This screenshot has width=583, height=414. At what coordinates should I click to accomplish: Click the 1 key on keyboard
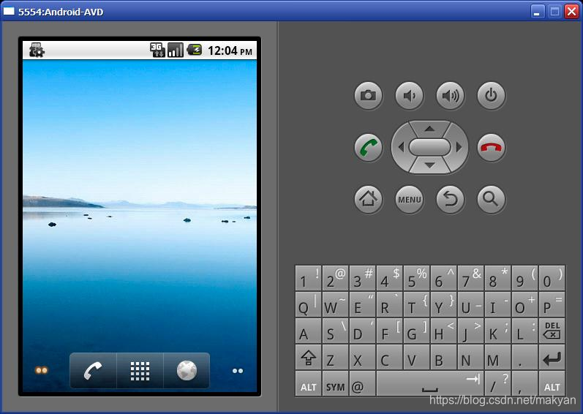point(308,278)
